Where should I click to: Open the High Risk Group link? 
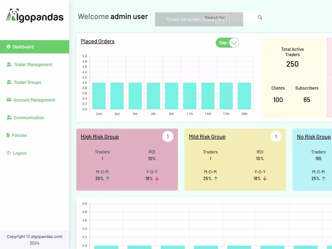[x=100, y=137]
